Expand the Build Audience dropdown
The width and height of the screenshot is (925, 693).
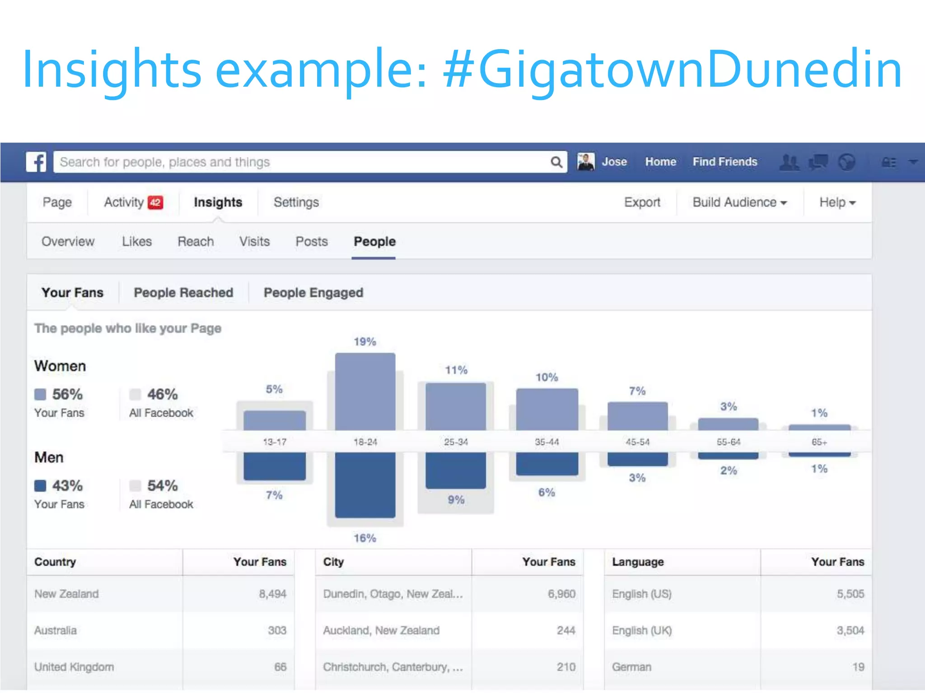pyautogui.click(x=740, y=202)
